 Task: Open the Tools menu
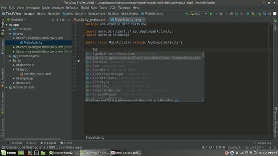103,8
